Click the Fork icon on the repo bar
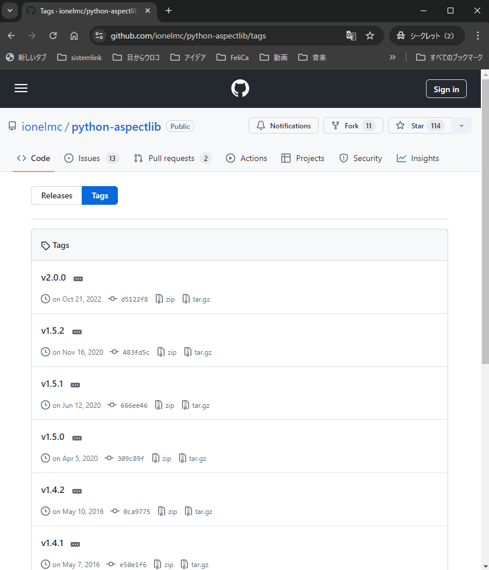The image size is (489, 570). click(336, 125)
